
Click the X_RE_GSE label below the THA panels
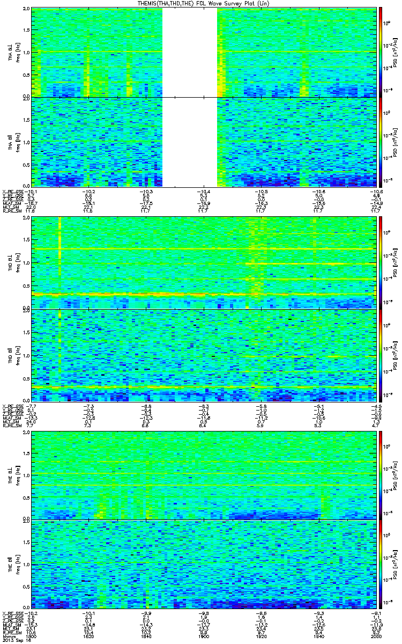(x=13, y=191)
